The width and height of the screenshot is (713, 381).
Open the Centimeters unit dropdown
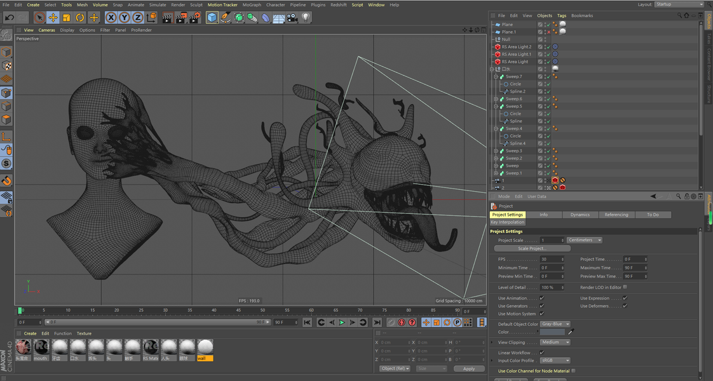(x=585, y=240)
